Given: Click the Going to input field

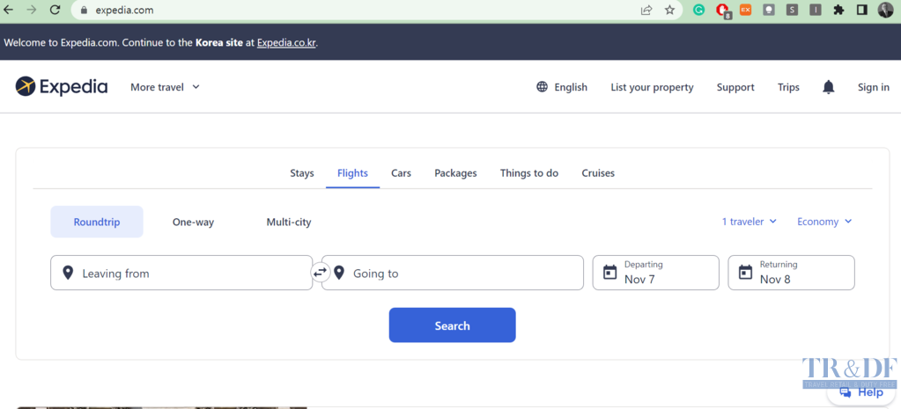Looking at the screenshot, I should point(453,273).
